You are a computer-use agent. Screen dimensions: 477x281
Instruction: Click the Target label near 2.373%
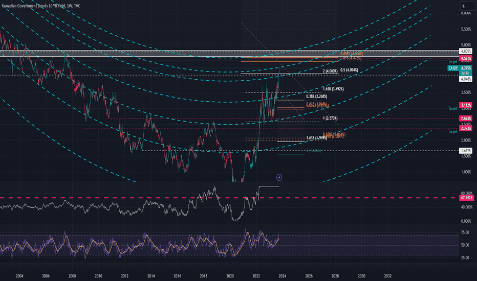point(452,132)
